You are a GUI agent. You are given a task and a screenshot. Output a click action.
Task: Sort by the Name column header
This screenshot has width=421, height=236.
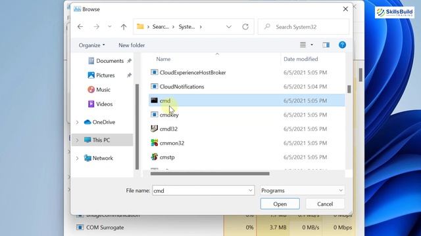point(163,59)
